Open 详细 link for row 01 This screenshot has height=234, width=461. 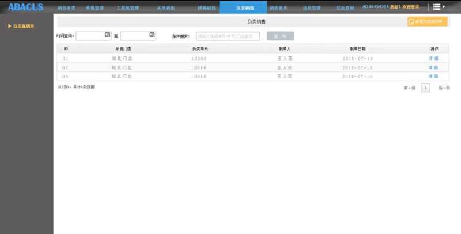pos(433,59)
